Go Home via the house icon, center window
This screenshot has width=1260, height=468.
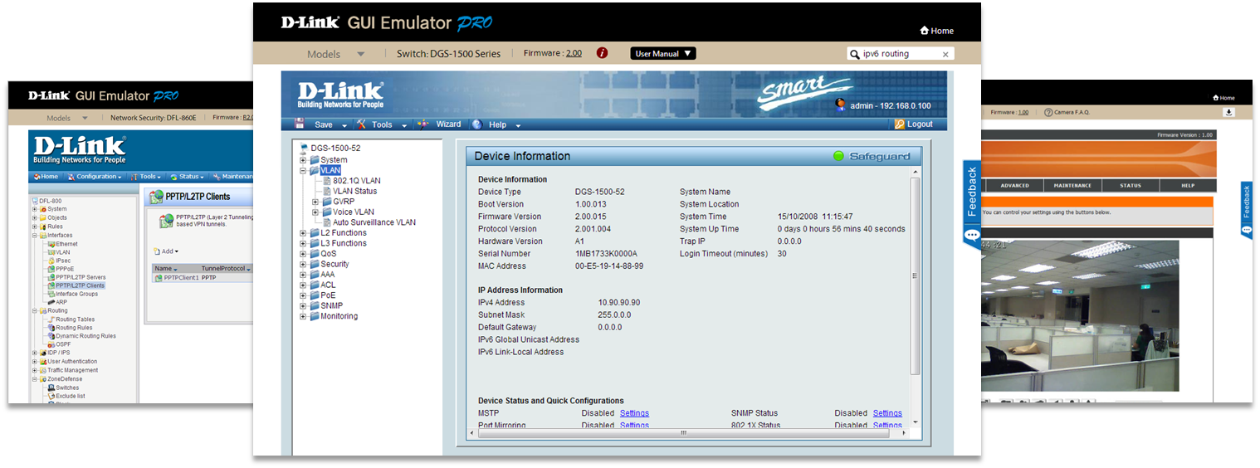pyautogui.click(x=925, y=31)
